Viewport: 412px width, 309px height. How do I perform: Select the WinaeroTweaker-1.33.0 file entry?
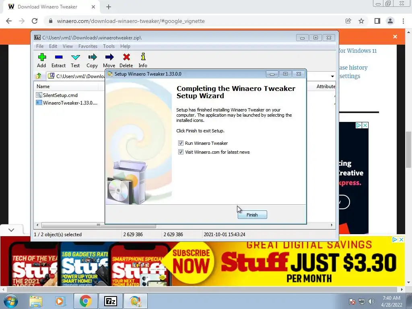pyautogui.click(x=67, y=103)
